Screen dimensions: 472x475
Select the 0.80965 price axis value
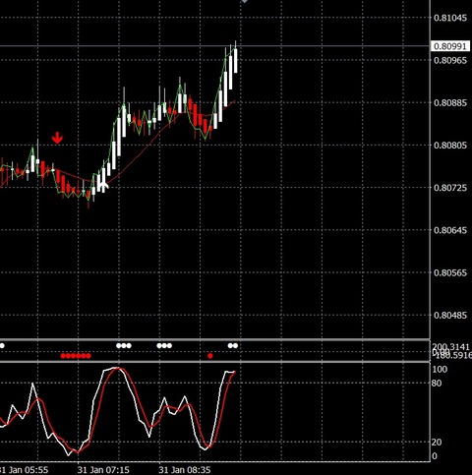coord(450,60)
